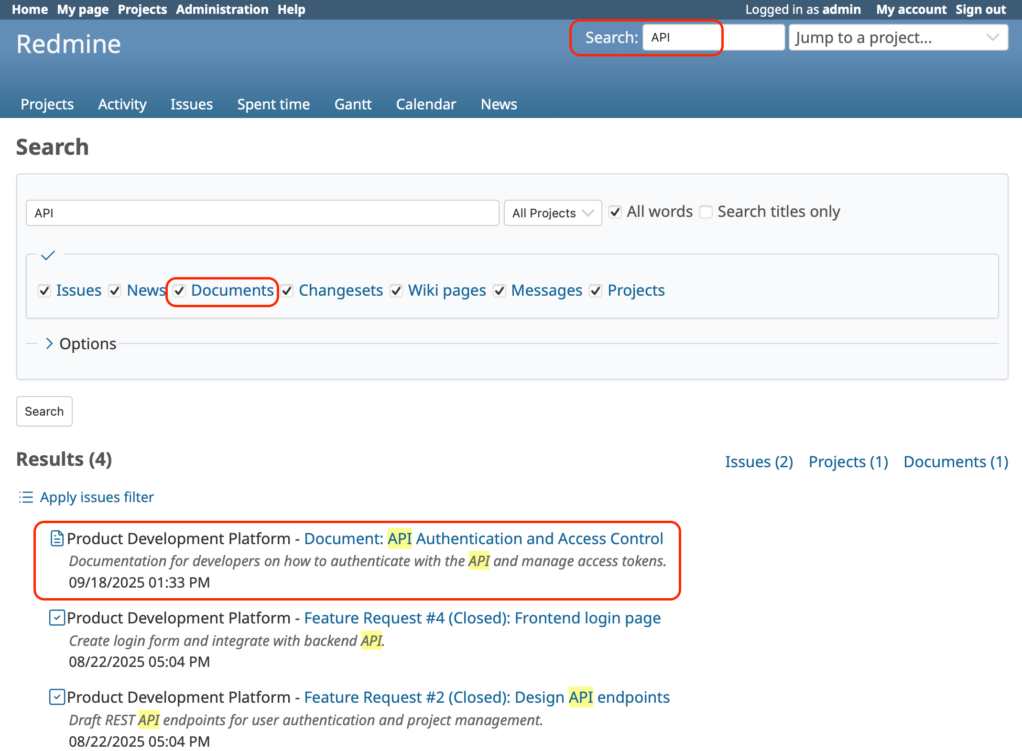Disable the All words checkbox
This screenshot has height=751, width=1022.
(x=615, y=212)
